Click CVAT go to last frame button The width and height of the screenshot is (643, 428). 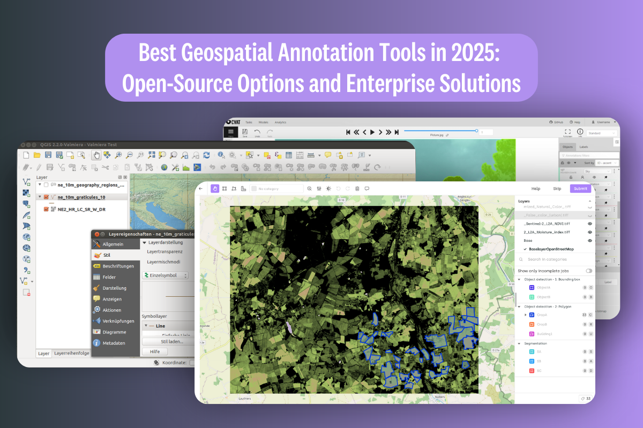click(397, 132)
